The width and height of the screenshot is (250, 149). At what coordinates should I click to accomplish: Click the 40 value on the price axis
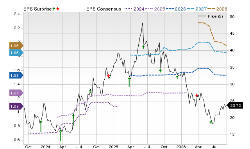click(x=232, y=50)
